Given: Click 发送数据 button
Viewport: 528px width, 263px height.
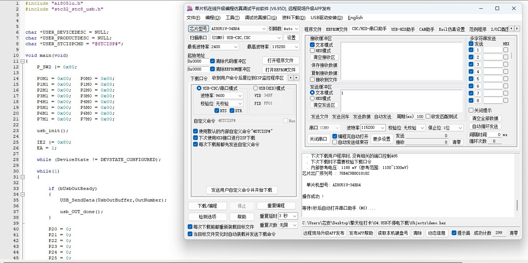Looking at the screenshot, I should (x=362, y=116).
